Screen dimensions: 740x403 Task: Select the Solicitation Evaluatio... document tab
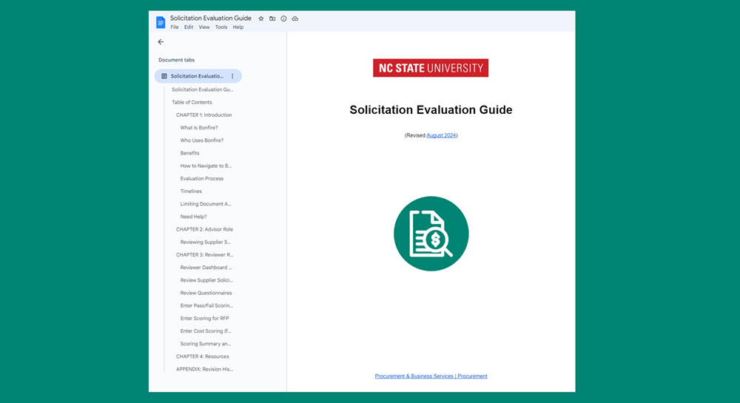click(198, 76)
